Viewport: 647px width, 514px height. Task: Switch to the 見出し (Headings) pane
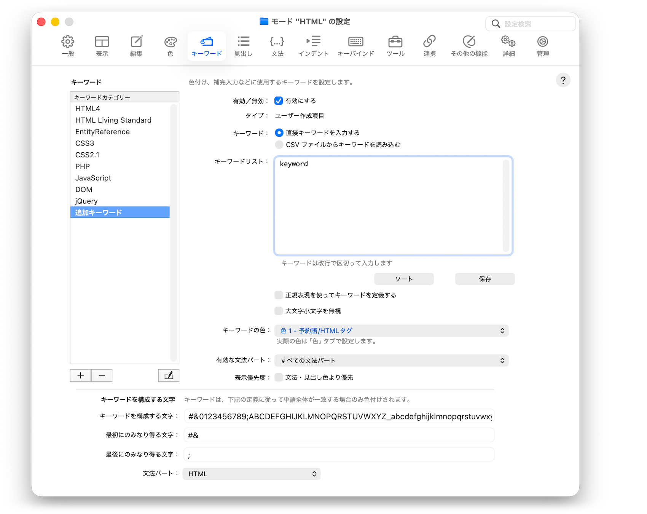point(243,46)
